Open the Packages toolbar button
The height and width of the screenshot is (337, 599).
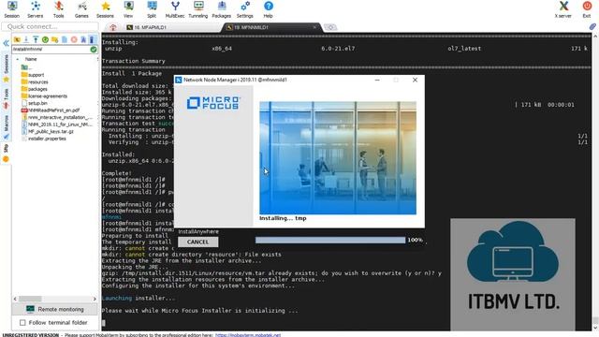click(x=222, y=9)
